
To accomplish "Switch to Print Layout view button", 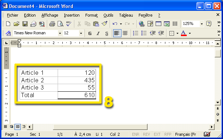I will pyautogui.click(x=18, y=126).
